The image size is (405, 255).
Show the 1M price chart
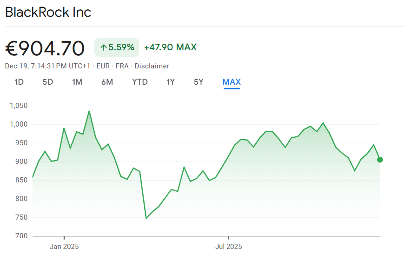[x=77, y=82]
